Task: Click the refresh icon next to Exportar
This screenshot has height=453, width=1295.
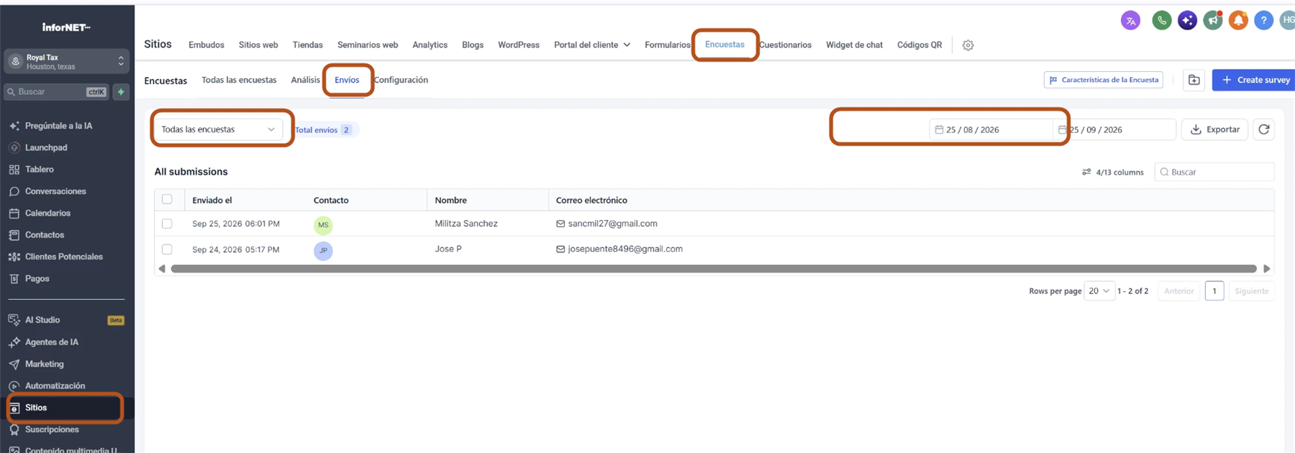Action: click(x=1264, y=129)
